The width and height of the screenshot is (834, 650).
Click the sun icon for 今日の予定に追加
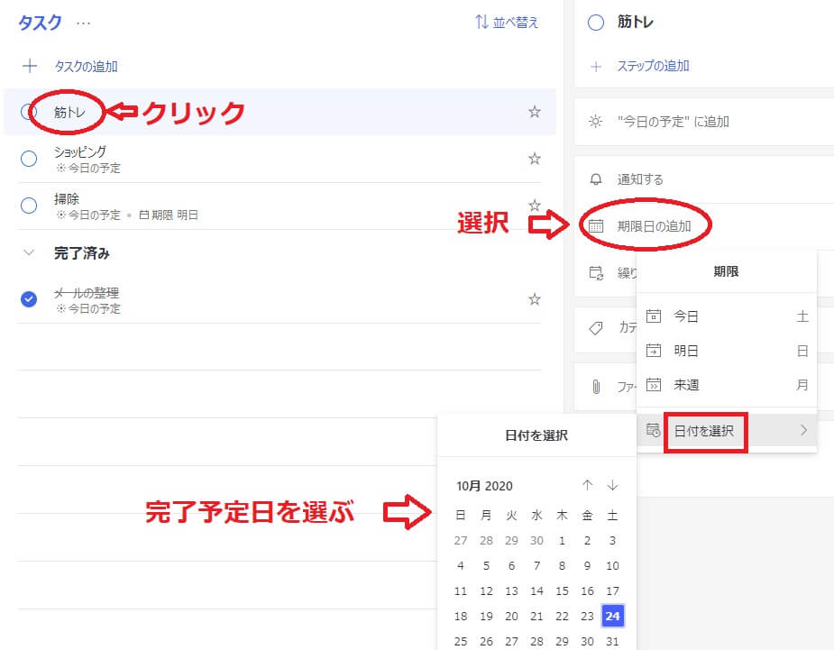pos(595,122)
